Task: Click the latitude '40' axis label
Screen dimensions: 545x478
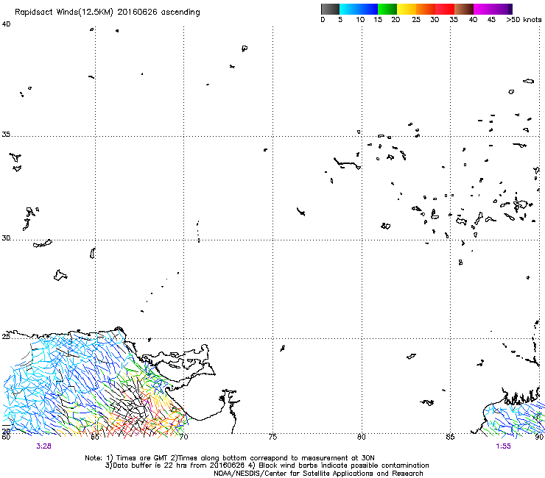Action: pyautogui.click(x=6, y=24)
